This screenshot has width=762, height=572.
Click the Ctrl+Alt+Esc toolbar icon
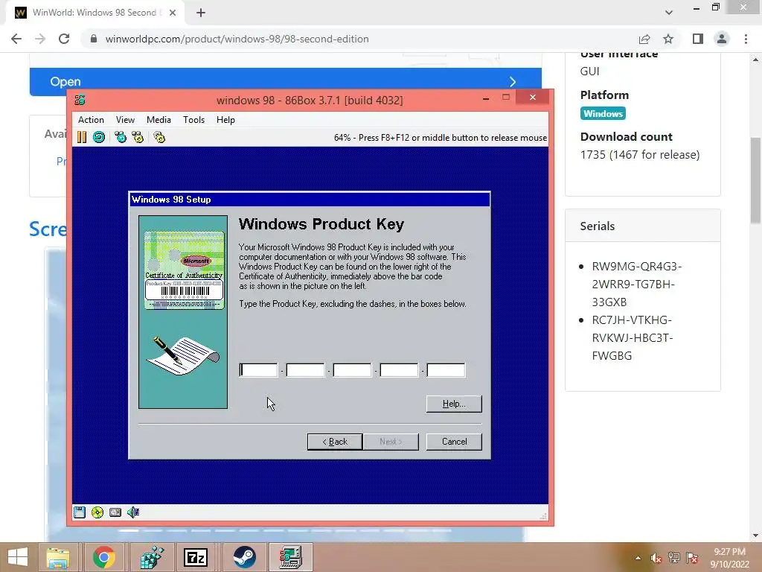(x=138, y=137)
